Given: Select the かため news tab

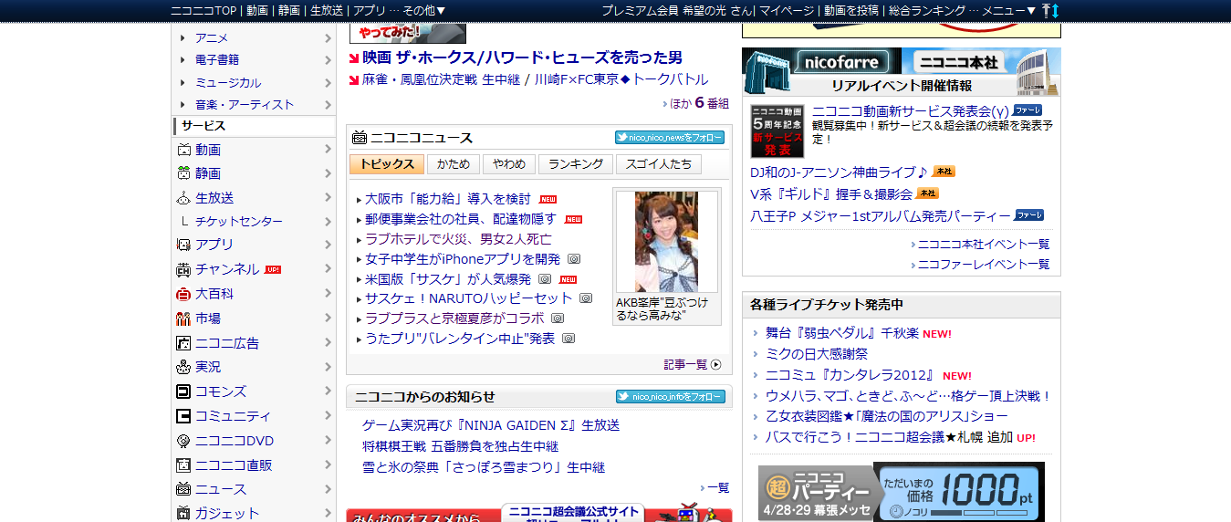Looking at the screenshot, I should 454,164.
